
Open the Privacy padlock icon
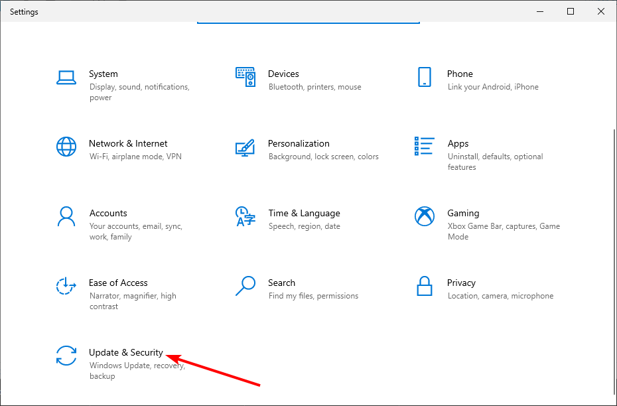click(425, 286)
